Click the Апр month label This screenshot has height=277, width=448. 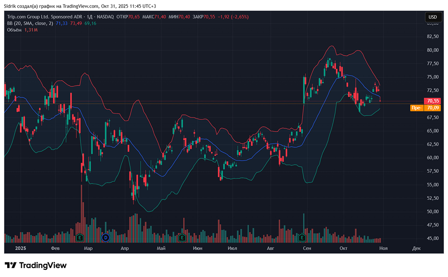tap(125, 248)
